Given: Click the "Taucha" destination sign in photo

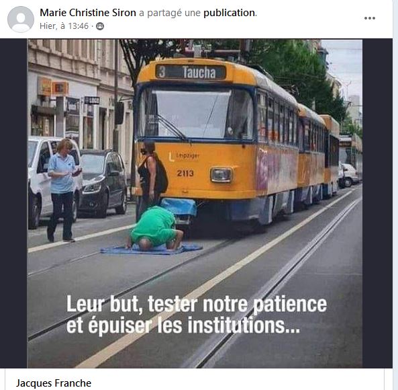Looking at the screenshot, I should pos(199,73).
